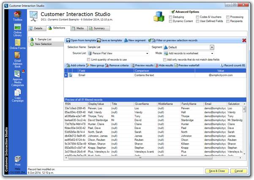Click the Email column header in preview
The height and width of the screenshot is (180, 254).
point(216,104)
